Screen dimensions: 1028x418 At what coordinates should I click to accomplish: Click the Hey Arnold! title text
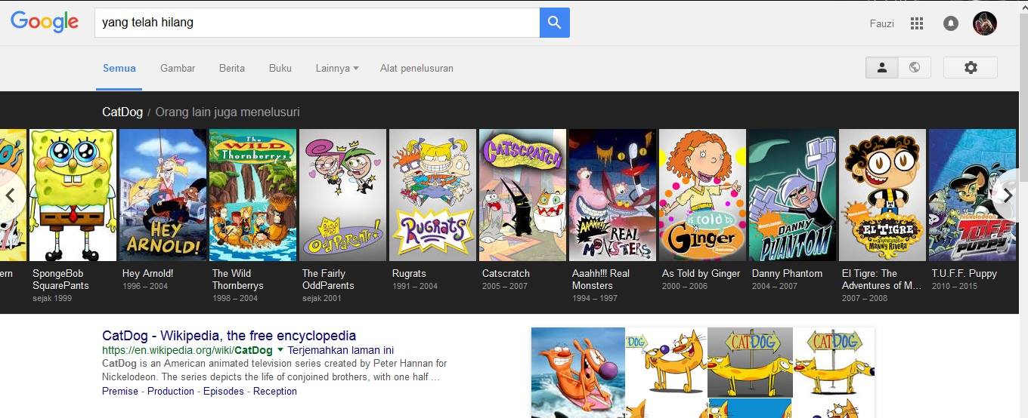[148, 273]
